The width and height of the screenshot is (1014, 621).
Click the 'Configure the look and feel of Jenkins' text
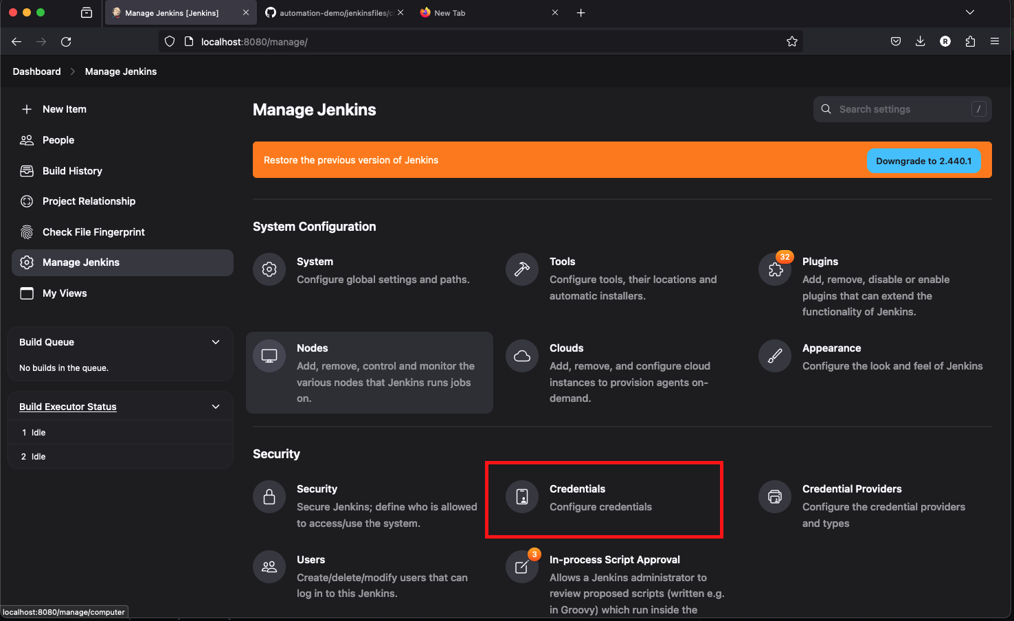point(892,366)
